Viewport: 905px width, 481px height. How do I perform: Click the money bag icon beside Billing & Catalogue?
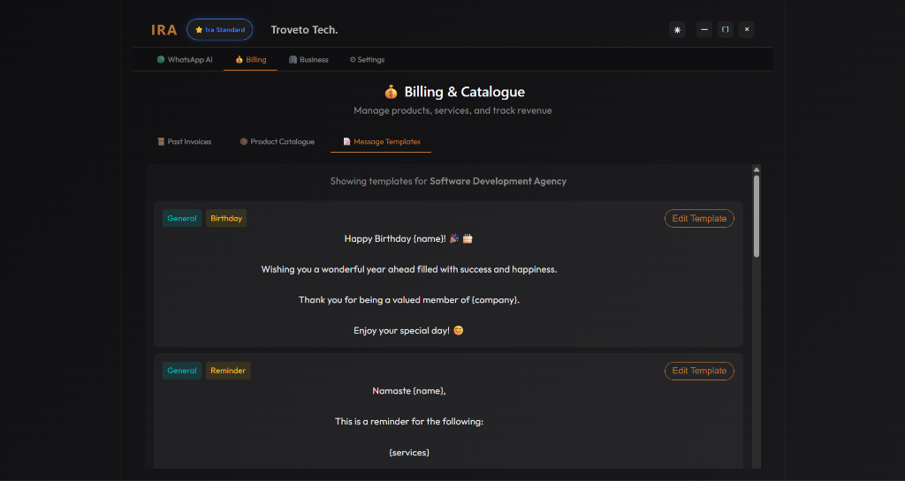(391, 92)
